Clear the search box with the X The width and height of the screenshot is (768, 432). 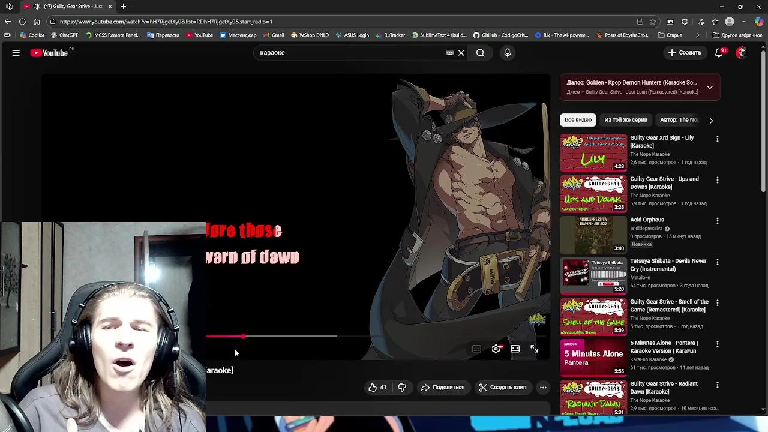coord(461,53)
